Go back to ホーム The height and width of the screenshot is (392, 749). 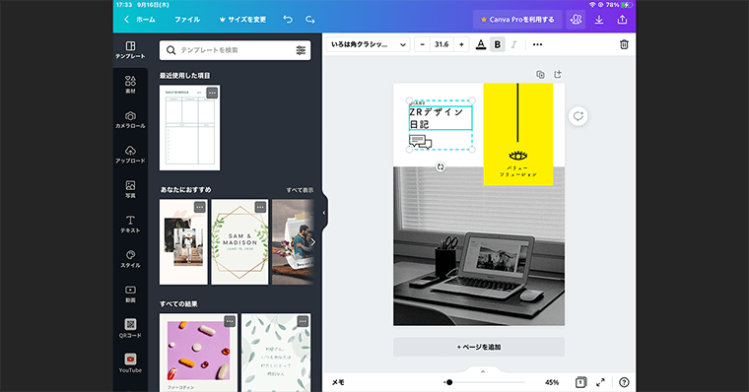(x=140, y=20)
